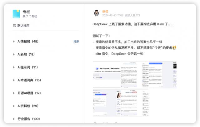
Task: Expand the AI术语词典 column
Action: 14,80
